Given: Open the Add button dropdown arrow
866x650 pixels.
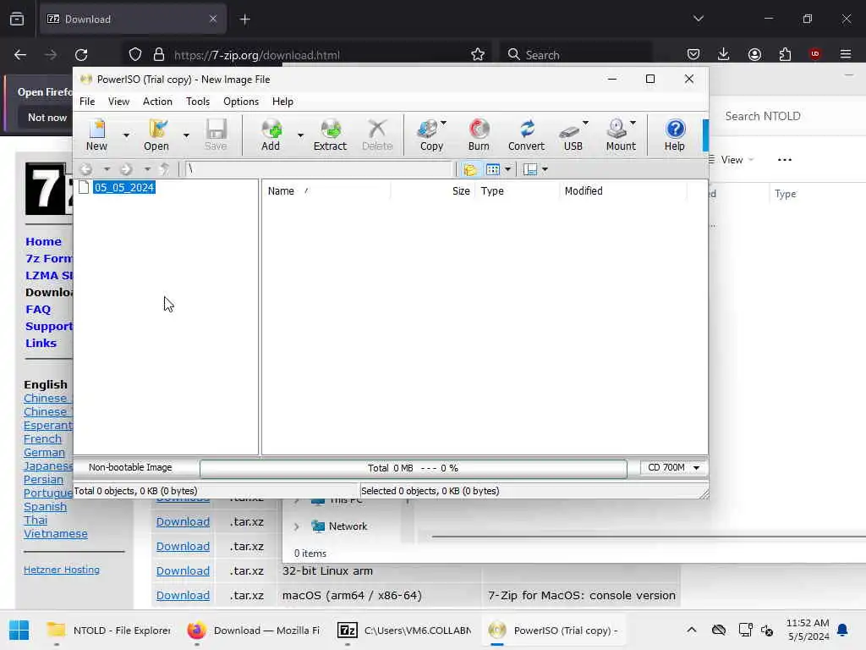Looking at the screenshot, I should point(300,135).
